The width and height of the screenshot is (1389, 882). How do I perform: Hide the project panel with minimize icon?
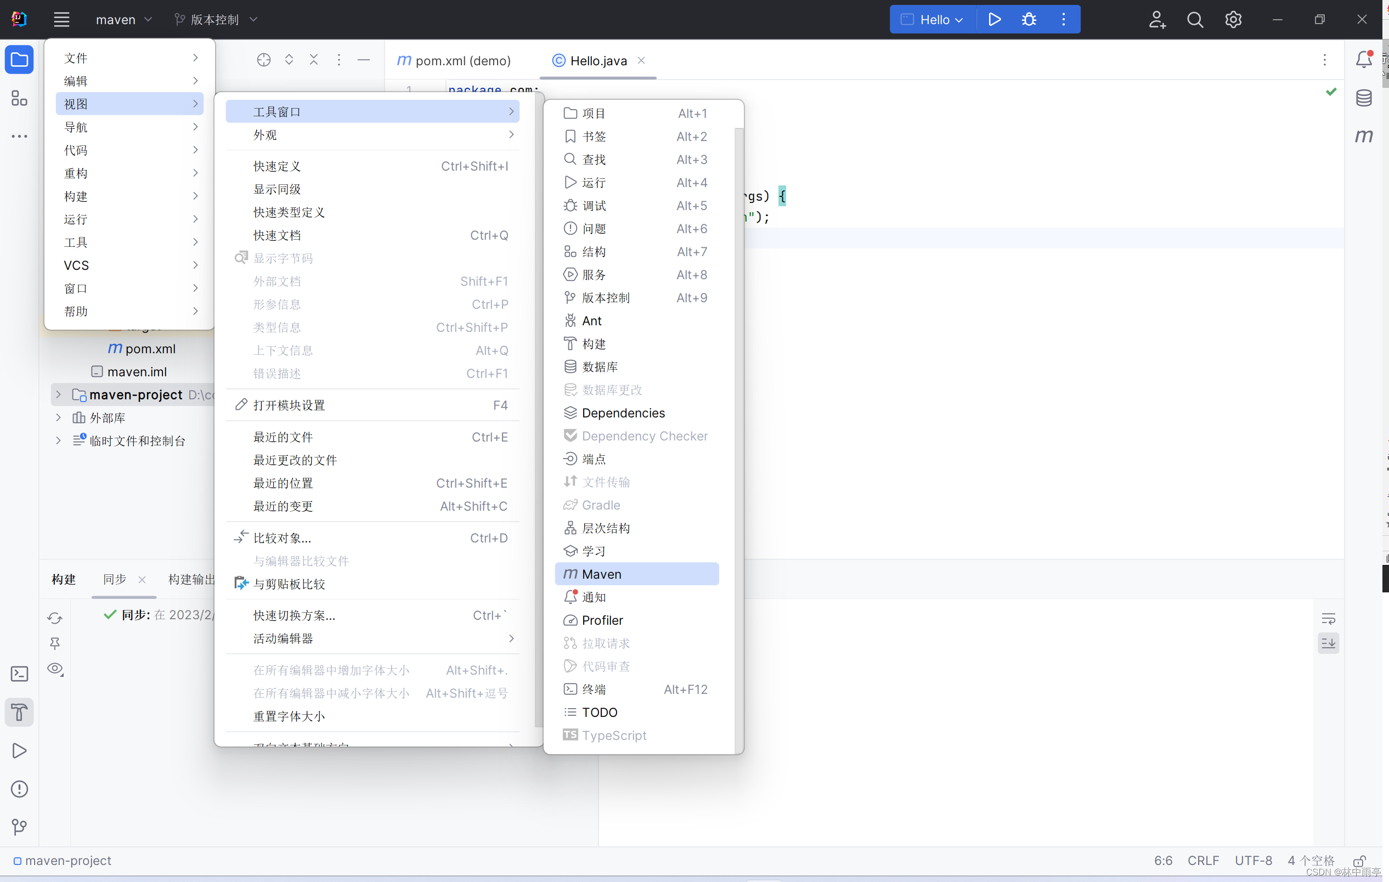(363, 60)
